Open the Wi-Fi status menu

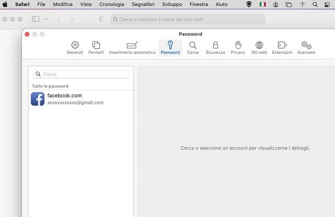pyautogui.click(x=302, y=4)
